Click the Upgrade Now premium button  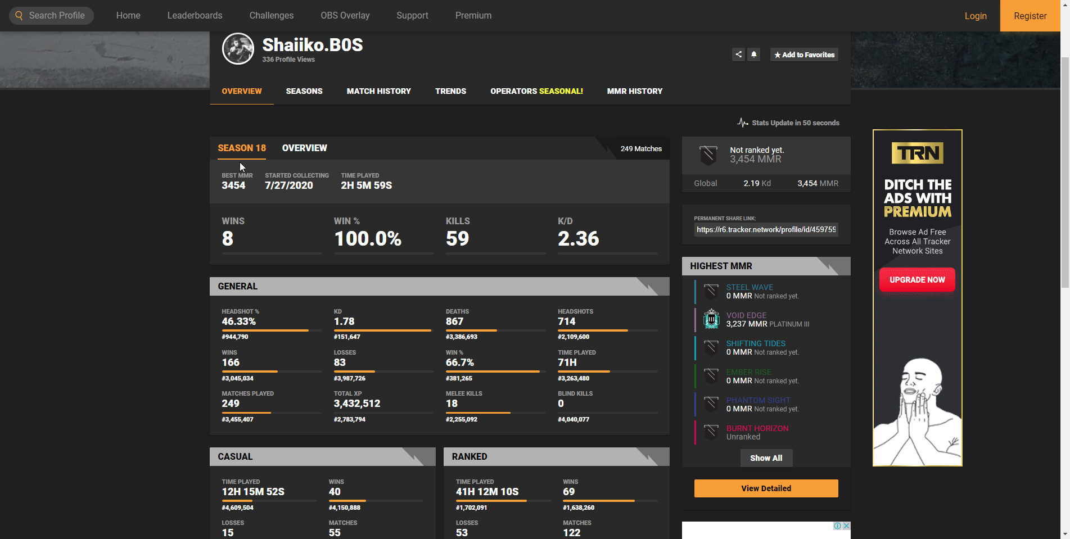click(917, 280)
